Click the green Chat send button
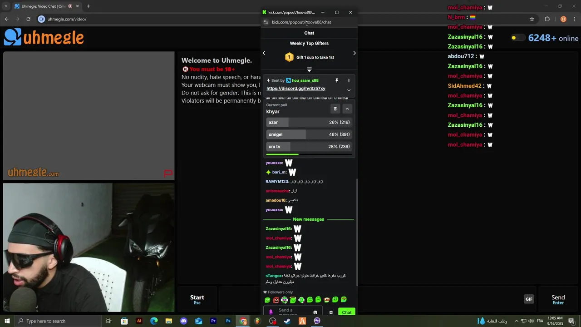The width and height of the screenshot is (581, 327). [347, 312]
